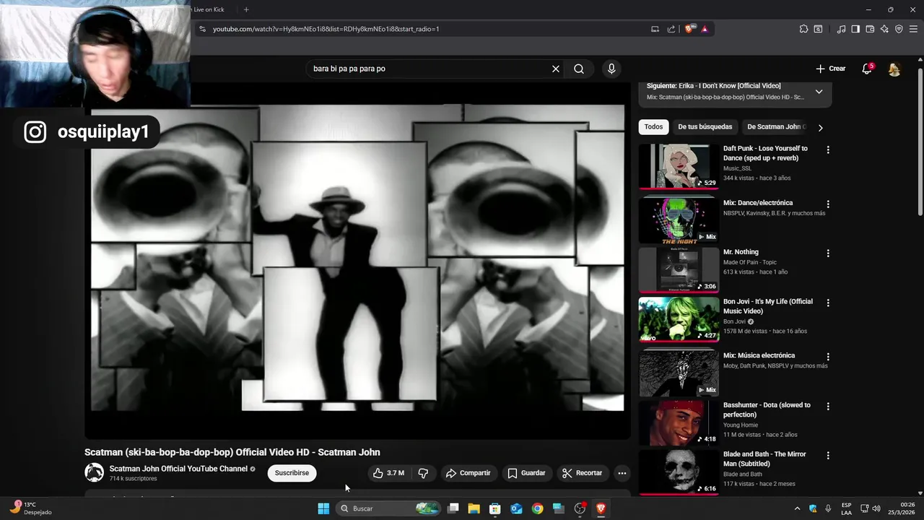Select the De Scatman John chip
The height and width of the screenshot is (520, 924).
pyautogui.click(x=775, y=127)
